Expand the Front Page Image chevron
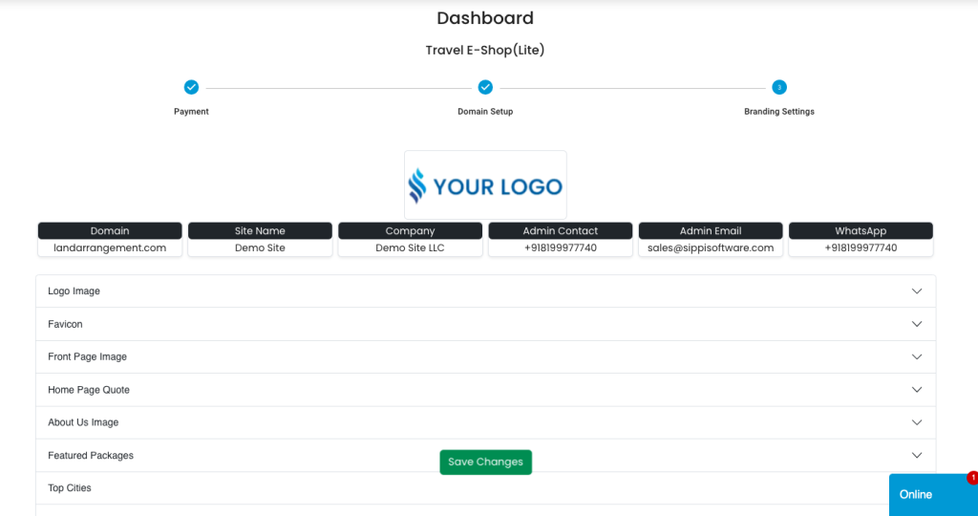The height and width of the screenshot is (516, 978). (917, 356)
